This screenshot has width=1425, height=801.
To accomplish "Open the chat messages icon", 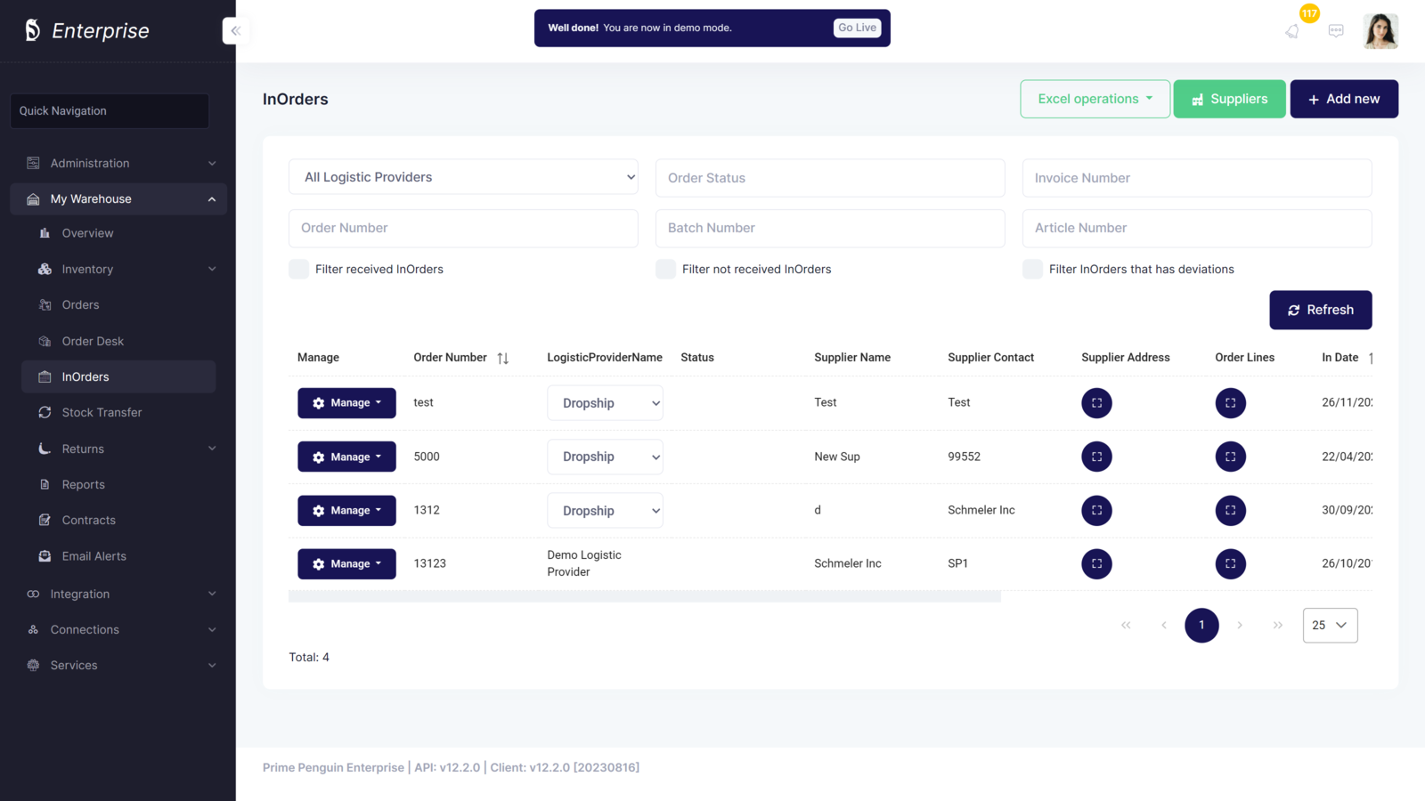I will coord(1336,31).
